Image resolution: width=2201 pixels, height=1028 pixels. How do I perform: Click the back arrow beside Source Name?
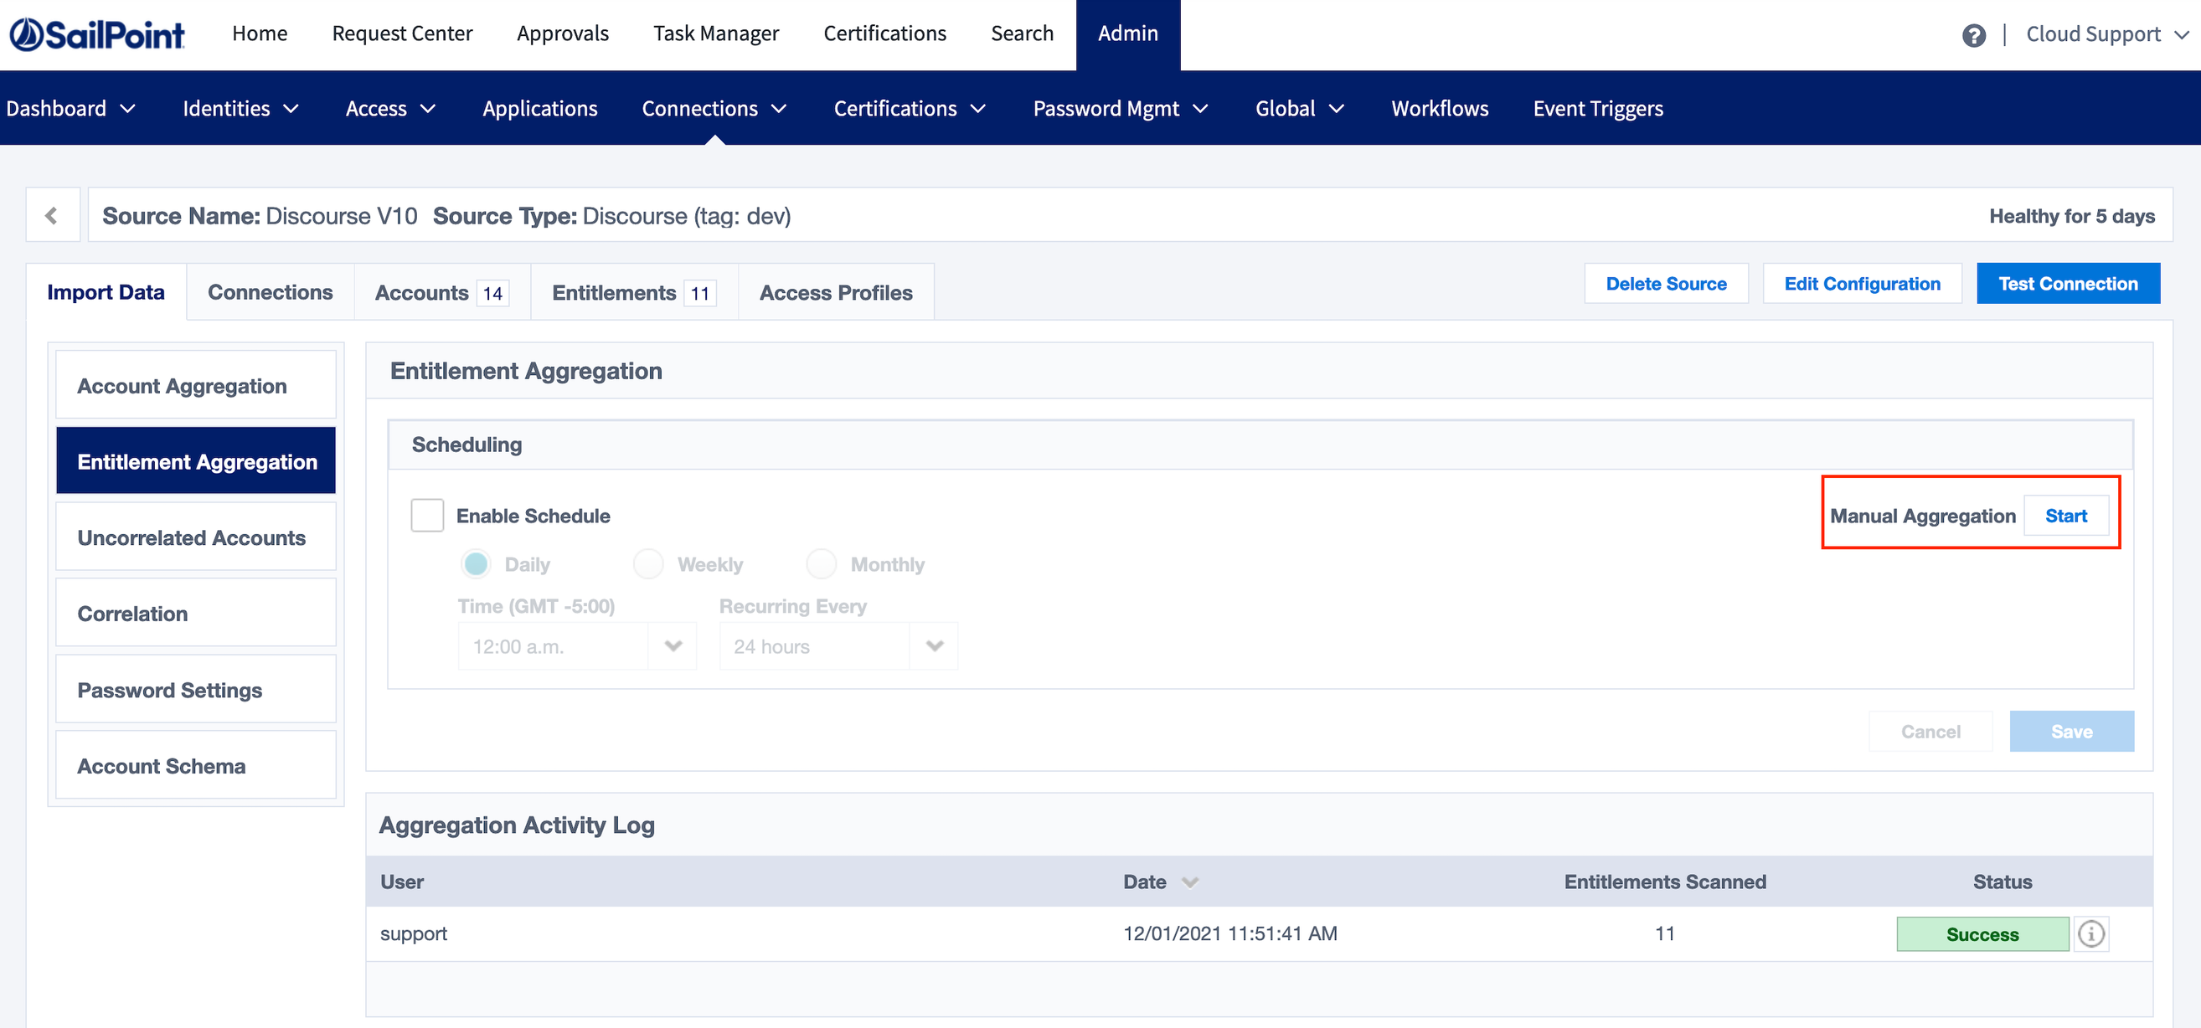tap(52, 214)
